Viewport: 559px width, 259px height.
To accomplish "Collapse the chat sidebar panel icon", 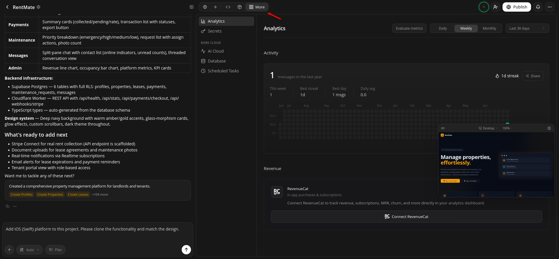I will click(192, 7).
